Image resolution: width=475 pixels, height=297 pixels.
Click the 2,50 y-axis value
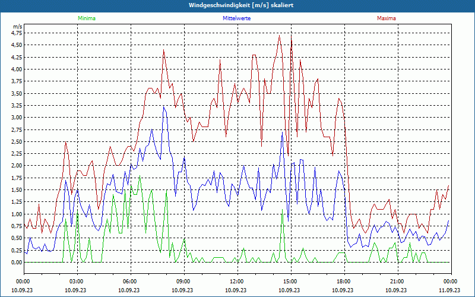click(17, 141)
